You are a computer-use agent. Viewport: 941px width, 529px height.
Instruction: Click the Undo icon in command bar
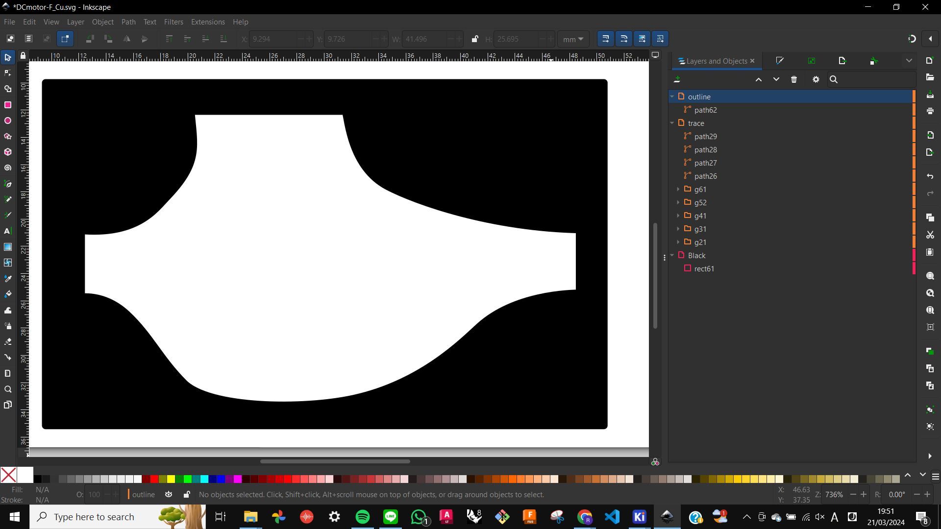(930, 176)
